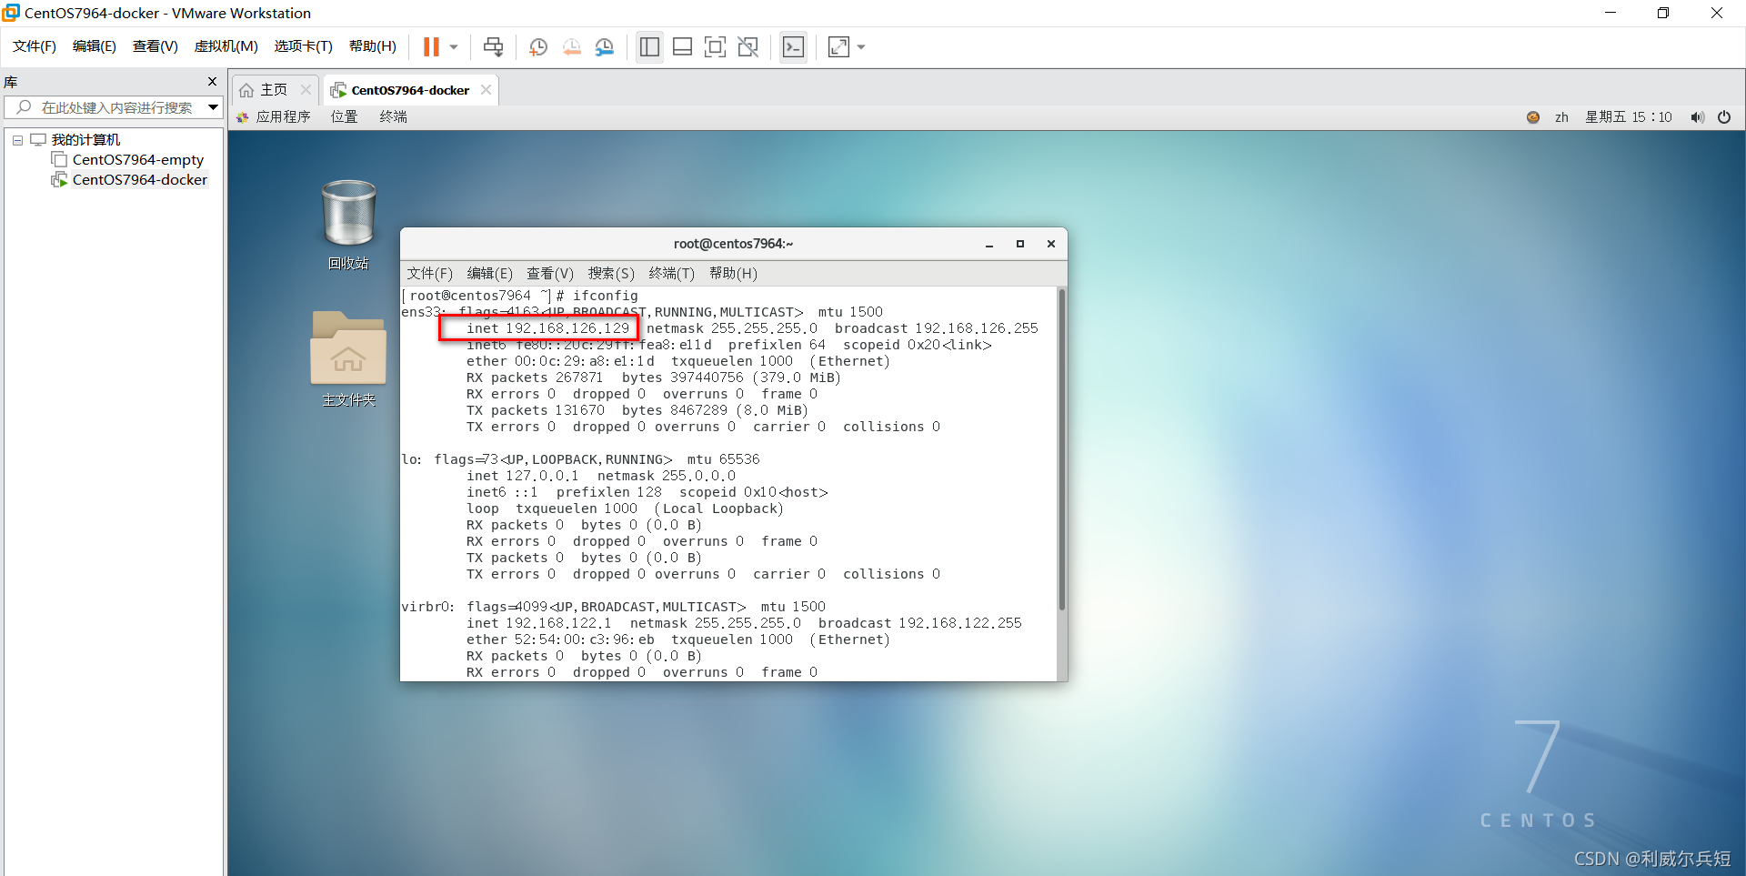Open the 文件(F) menu in VMware
This screenshot has height=876, width=1746.
(x=35, y=46)
